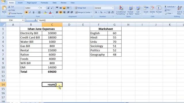Open Conditional Formatting menu
The width and height of the screenshot is (184, 103).
coord(121,10)
